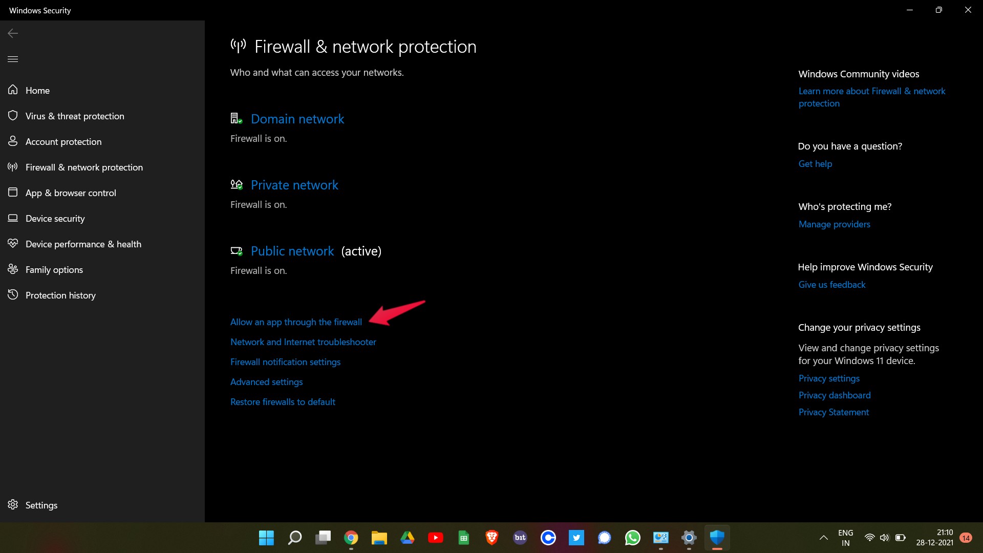The height and width of the screenshot is (553, 983).
Task: Click the Device performance & health icon
Action: [12, 243]
